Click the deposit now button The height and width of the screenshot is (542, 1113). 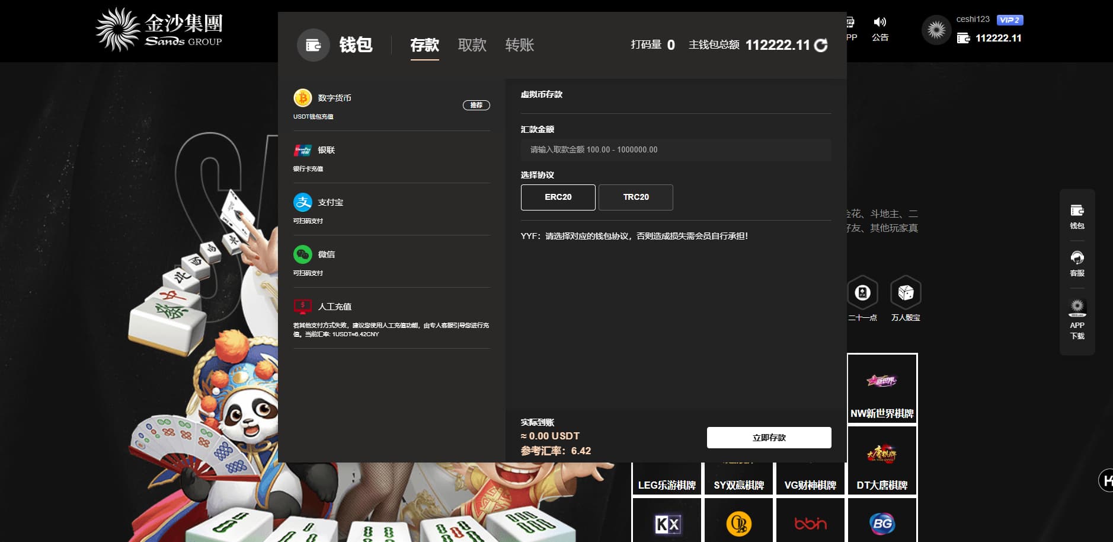click(x=769, y=438)
